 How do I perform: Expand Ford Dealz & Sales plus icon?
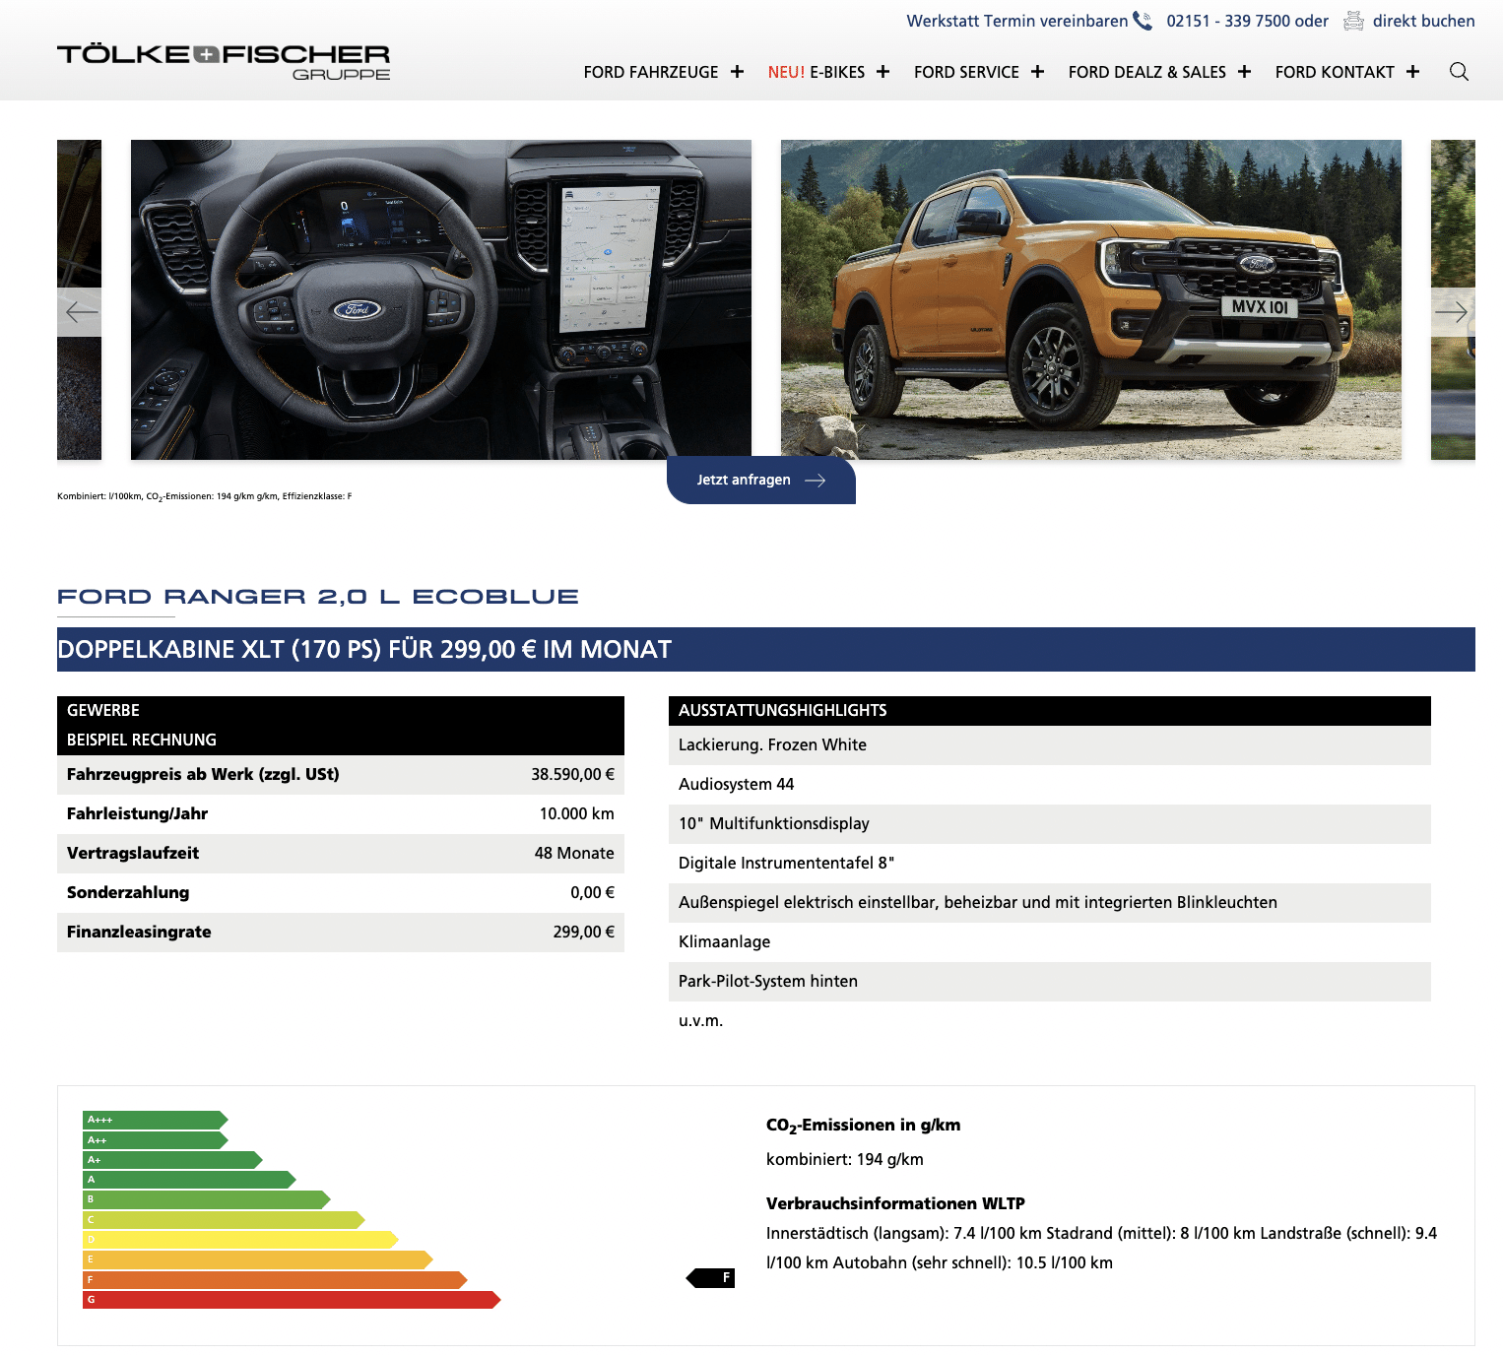tap(1244, 72)
